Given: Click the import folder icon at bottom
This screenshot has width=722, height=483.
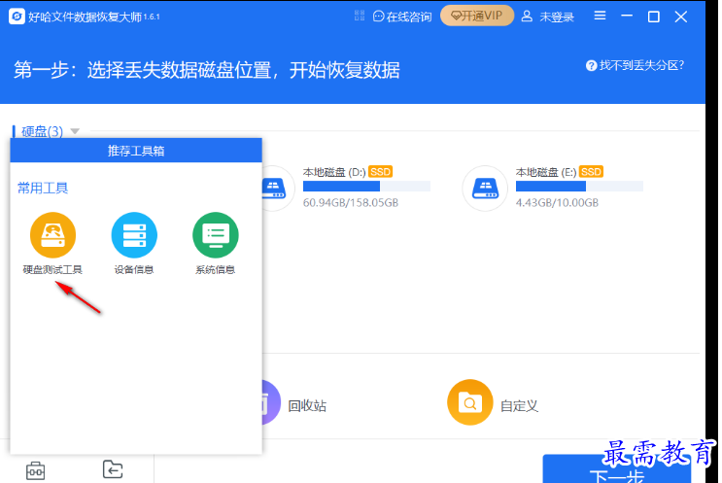Looking at the screenshot, I should tap(113, 469).
